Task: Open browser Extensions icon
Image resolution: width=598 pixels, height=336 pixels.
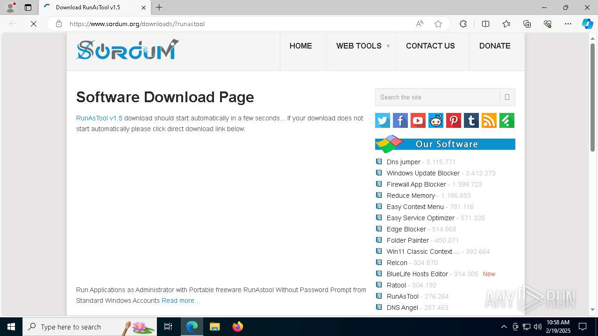Action: pos(463,24)
